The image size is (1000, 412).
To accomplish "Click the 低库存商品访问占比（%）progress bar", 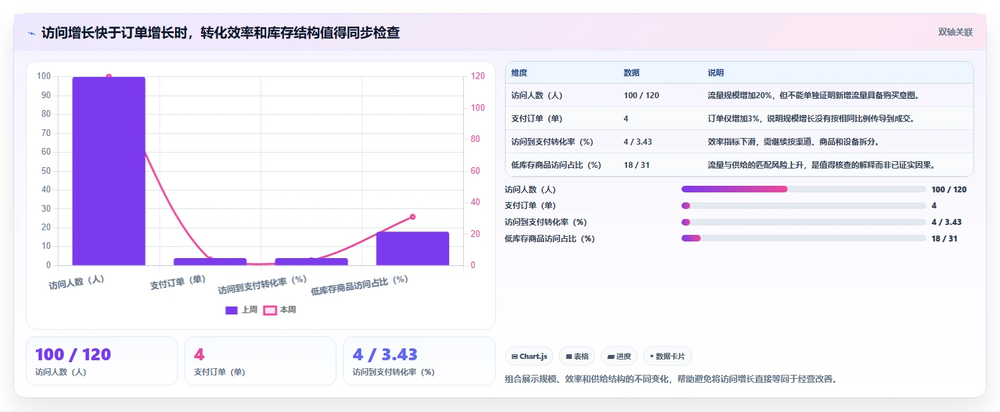I will tap(804, 238).
